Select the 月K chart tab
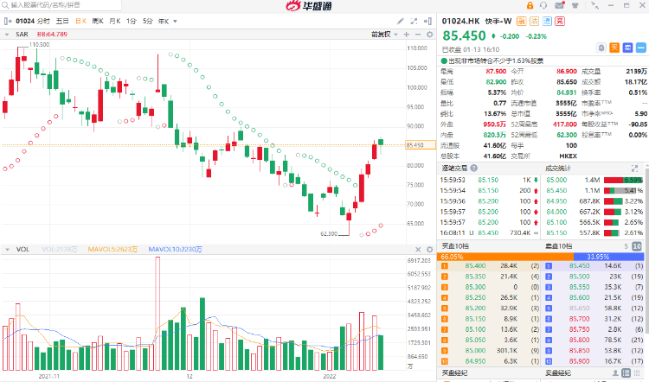The image size is (649, 382). point(114,21)
